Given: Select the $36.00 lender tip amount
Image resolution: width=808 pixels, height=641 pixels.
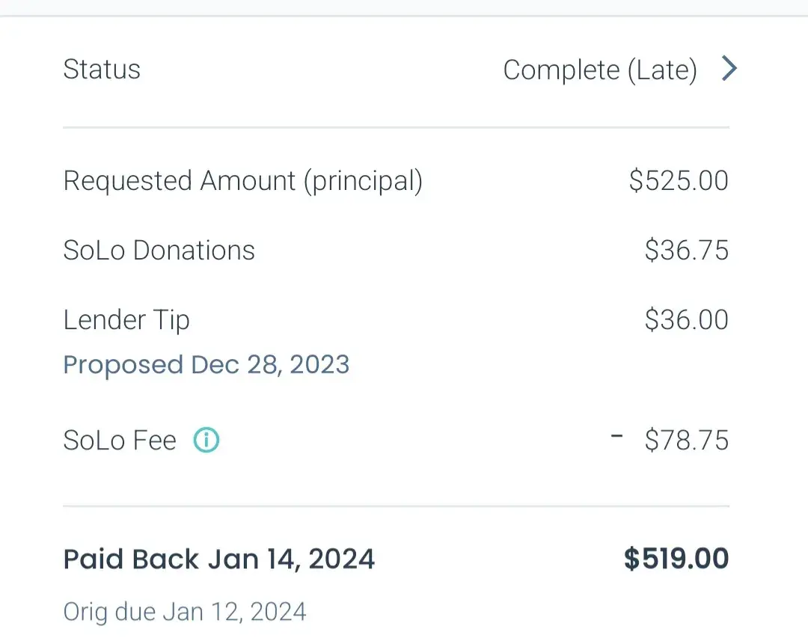Looking at the screenshot, I should pos(686,320).
